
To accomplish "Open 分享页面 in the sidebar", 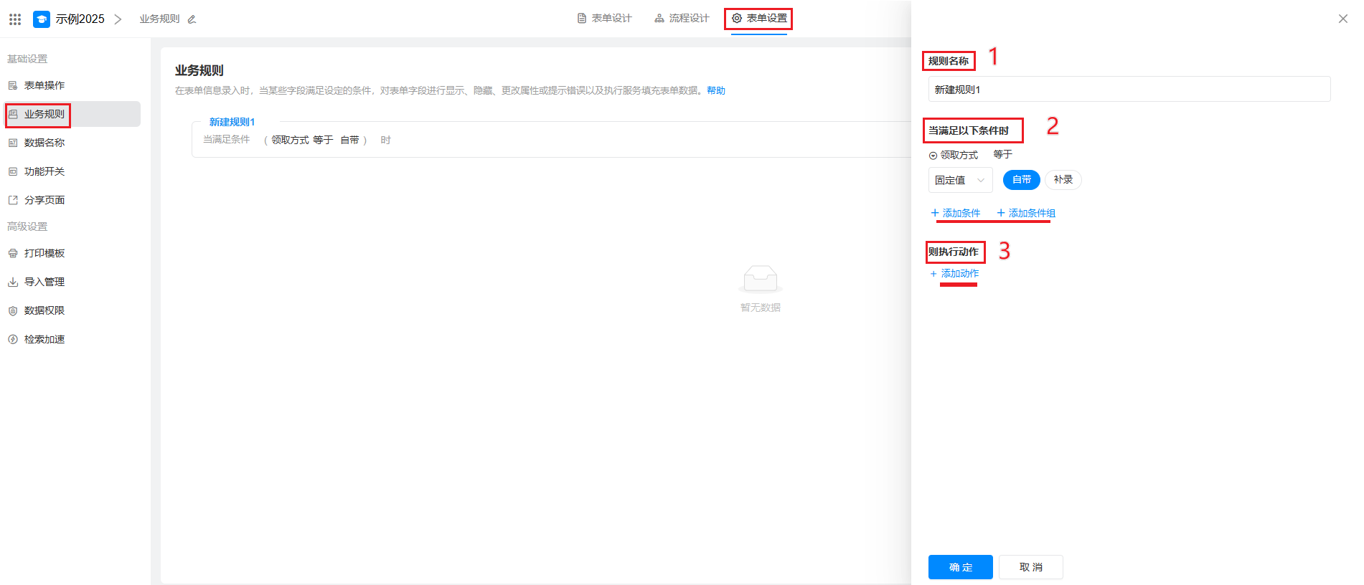I will click(44, 200).
